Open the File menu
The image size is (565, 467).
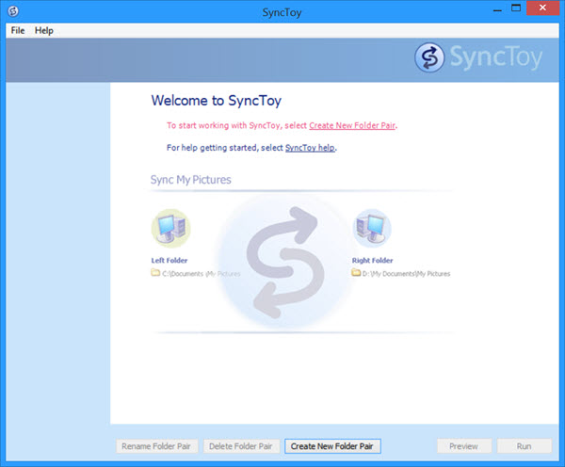18,31
